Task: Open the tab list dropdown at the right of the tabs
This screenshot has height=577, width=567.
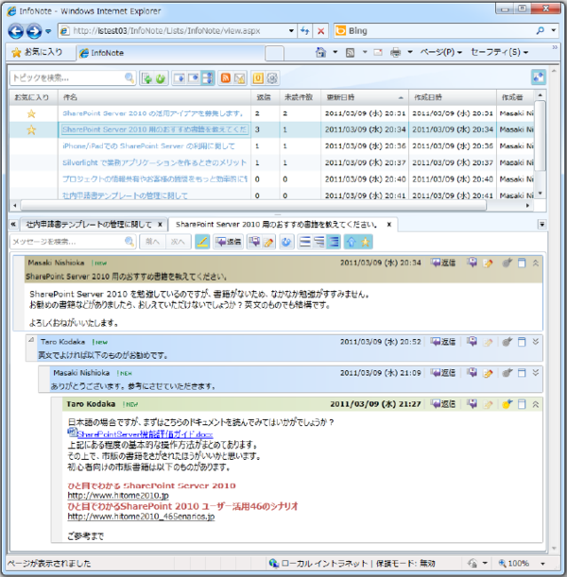Action: pos(542,224)
